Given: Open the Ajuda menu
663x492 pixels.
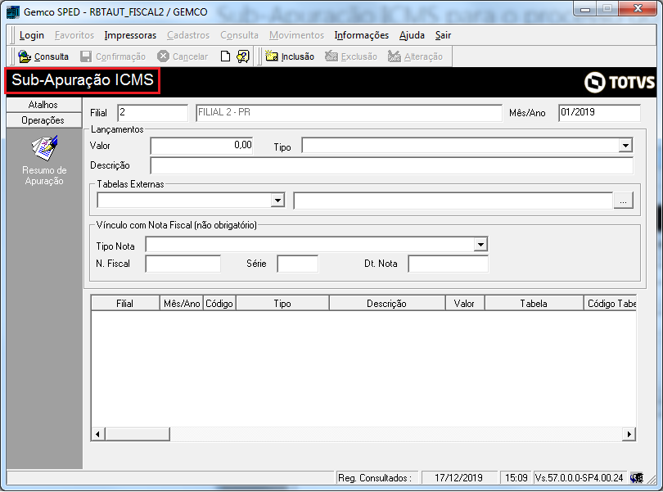Looking at the screenshot, I should pyautogui.click(x=412, y=35).
